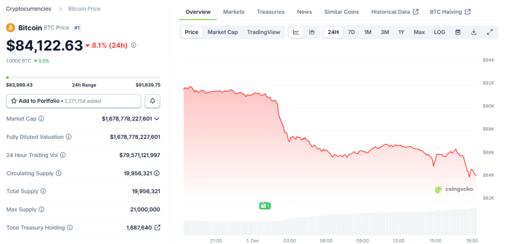Select the 1M time range
Viewport: 520px width, 244px height.
tap(368, 32)
